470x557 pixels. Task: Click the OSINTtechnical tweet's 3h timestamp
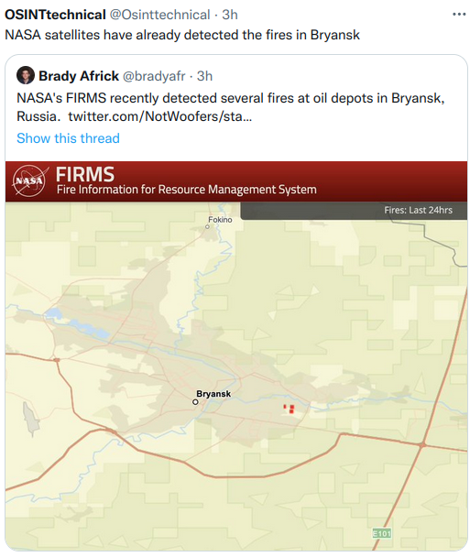tap(230, 15)
